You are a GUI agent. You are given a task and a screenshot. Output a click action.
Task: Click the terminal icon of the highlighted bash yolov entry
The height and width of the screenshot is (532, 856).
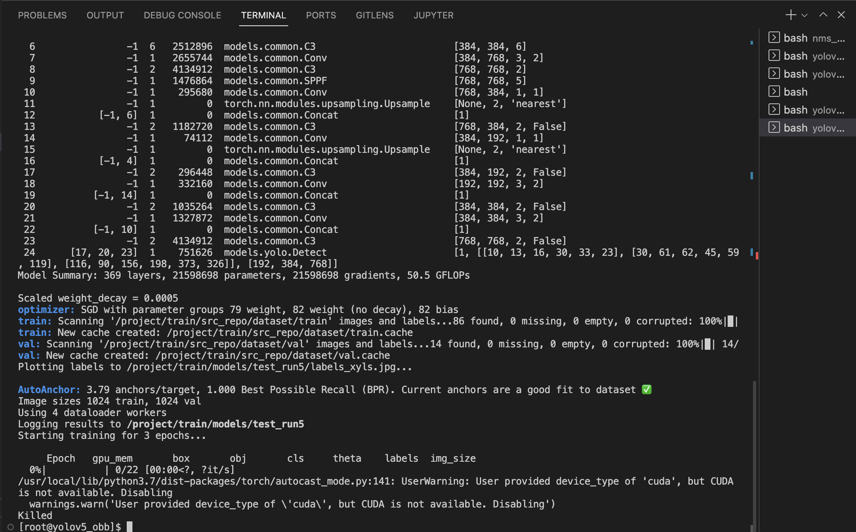tap(774, 127)
